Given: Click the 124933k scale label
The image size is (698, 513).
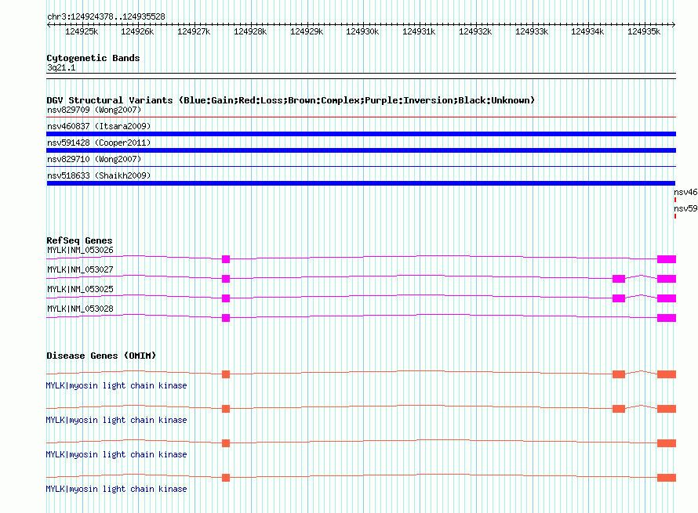Looking at the screenshot, I should pos(532,31).
